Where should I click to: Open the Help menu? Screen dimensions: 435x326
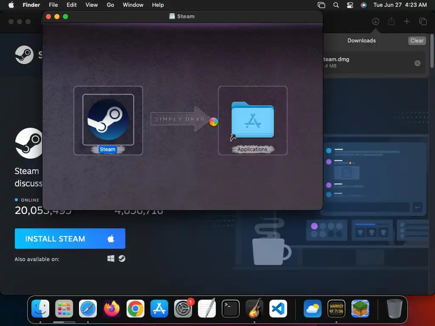[158, 5]
